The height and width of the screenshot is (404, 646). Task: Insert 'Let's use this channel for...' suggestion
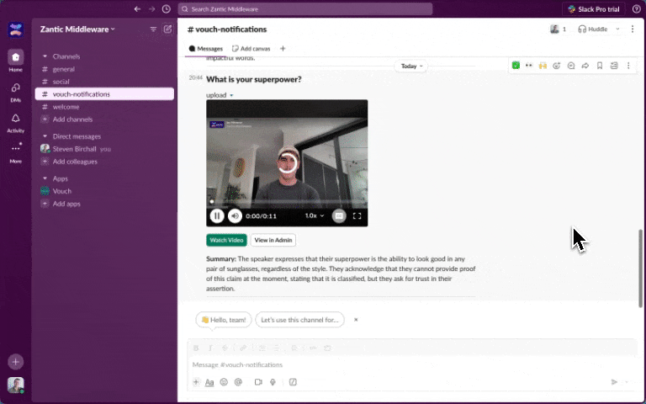(299, 320)
